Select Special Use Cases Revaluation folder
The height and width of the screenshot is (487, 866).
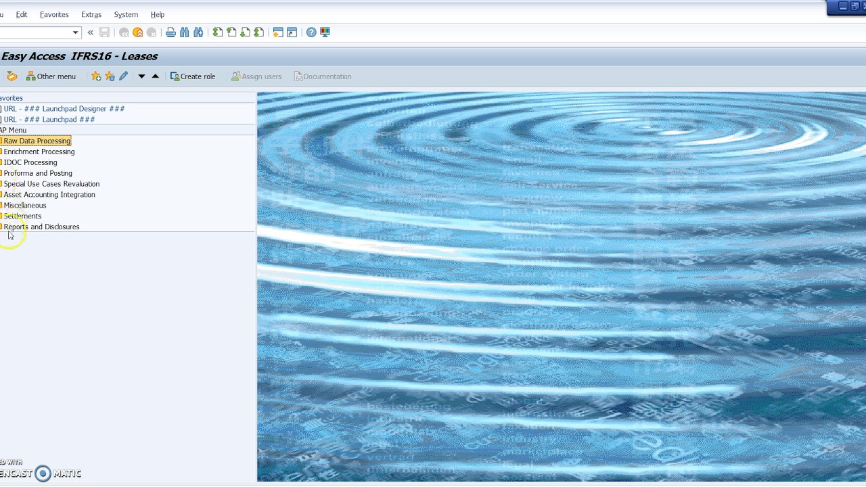(51, 184)
